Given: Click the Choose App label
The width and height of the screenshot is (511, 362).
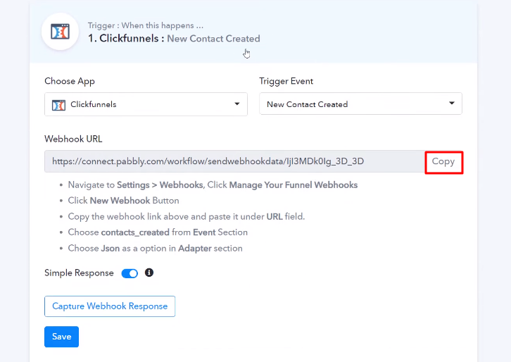Looking at the screenshot, I should [x=70, y=81].
